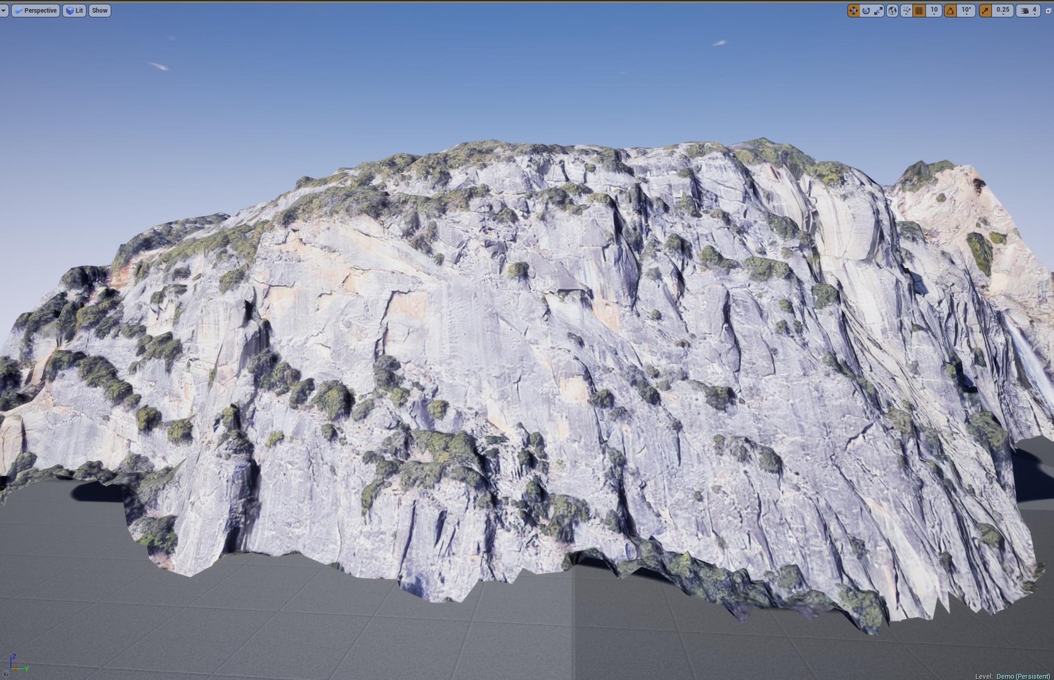Open the viewport options dropdown arrow
The width and height of the screenshot is (1054, 680).
[x=4, y=10]
